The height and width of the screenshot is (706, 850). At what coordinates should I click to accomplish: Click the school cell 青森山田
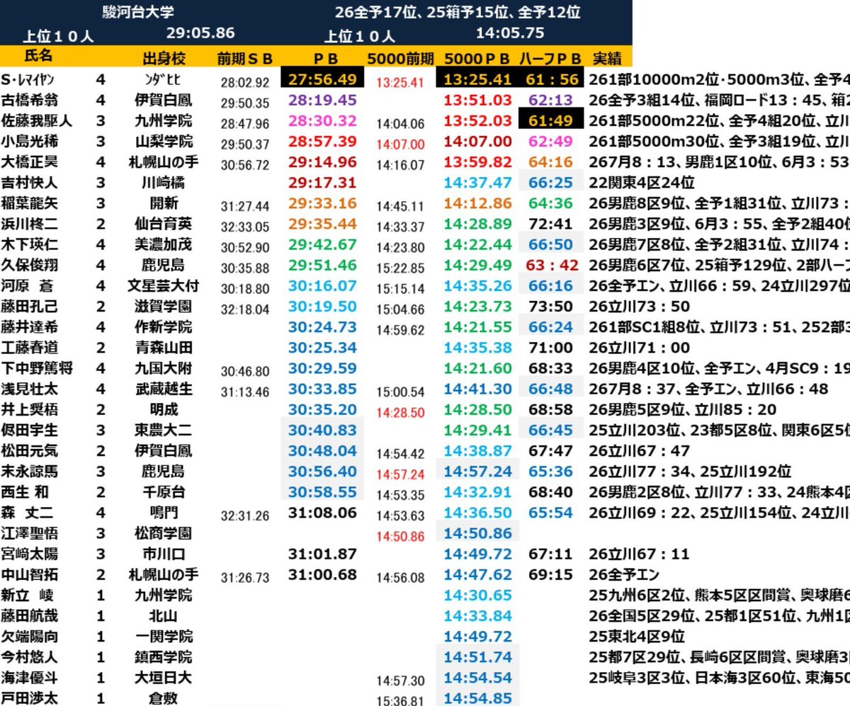point(165,347)
